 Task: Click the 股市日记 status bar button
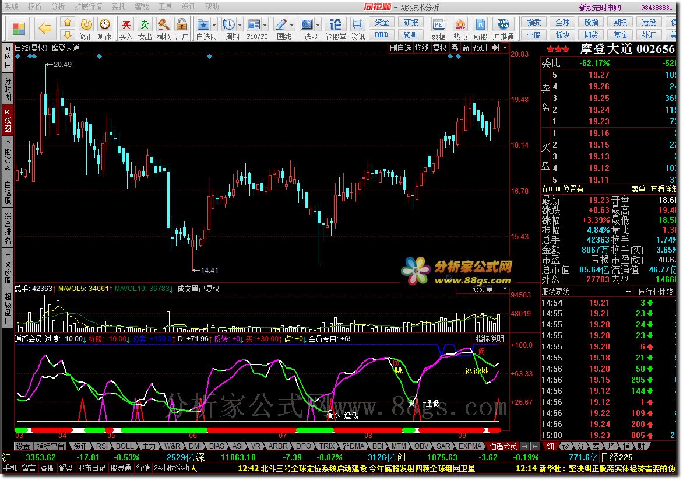tap(91, 468)
